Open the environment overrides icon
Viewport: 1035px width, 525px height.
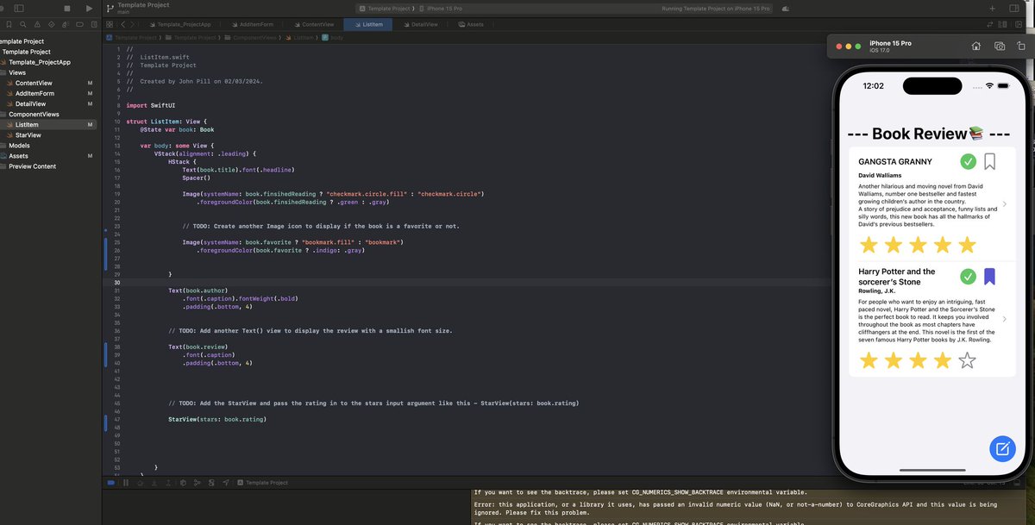tap(211, 483)
